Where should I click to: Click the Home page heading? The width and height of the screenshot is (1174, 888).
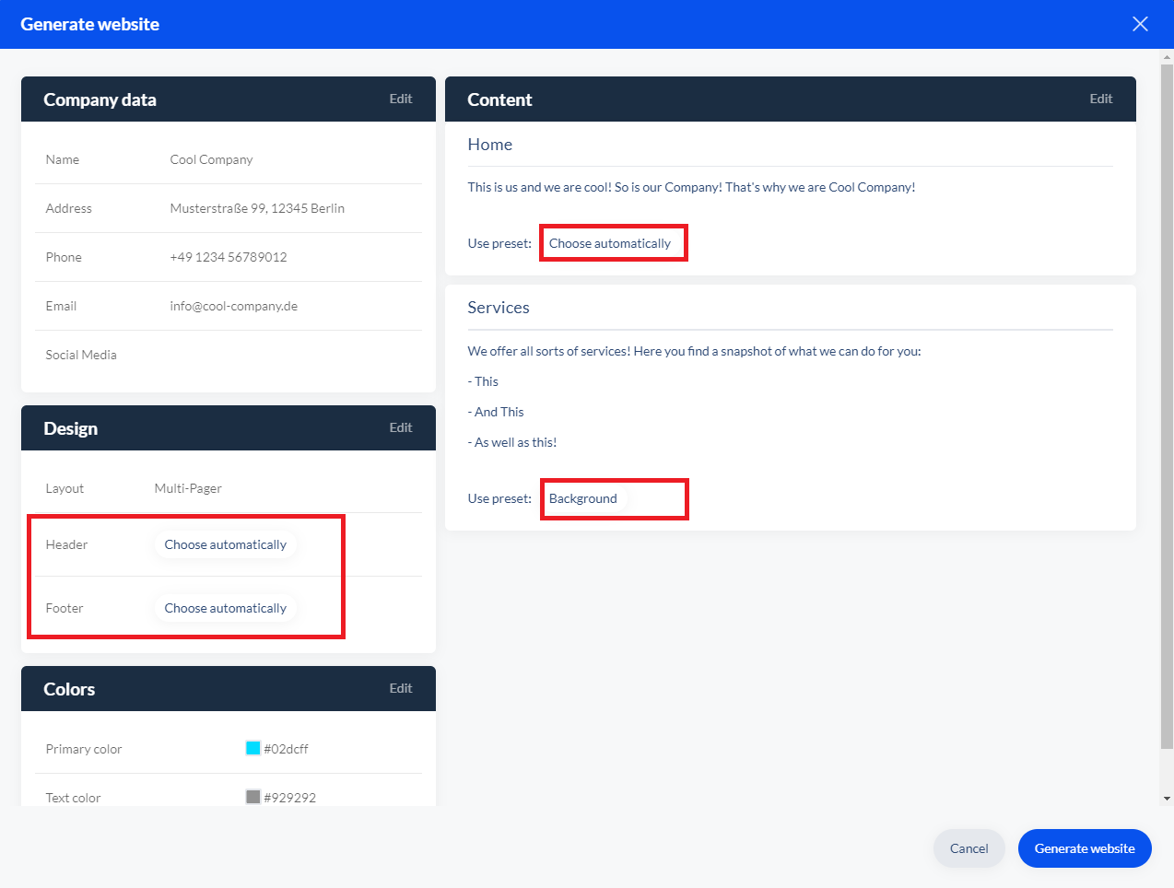coord(489,145)
